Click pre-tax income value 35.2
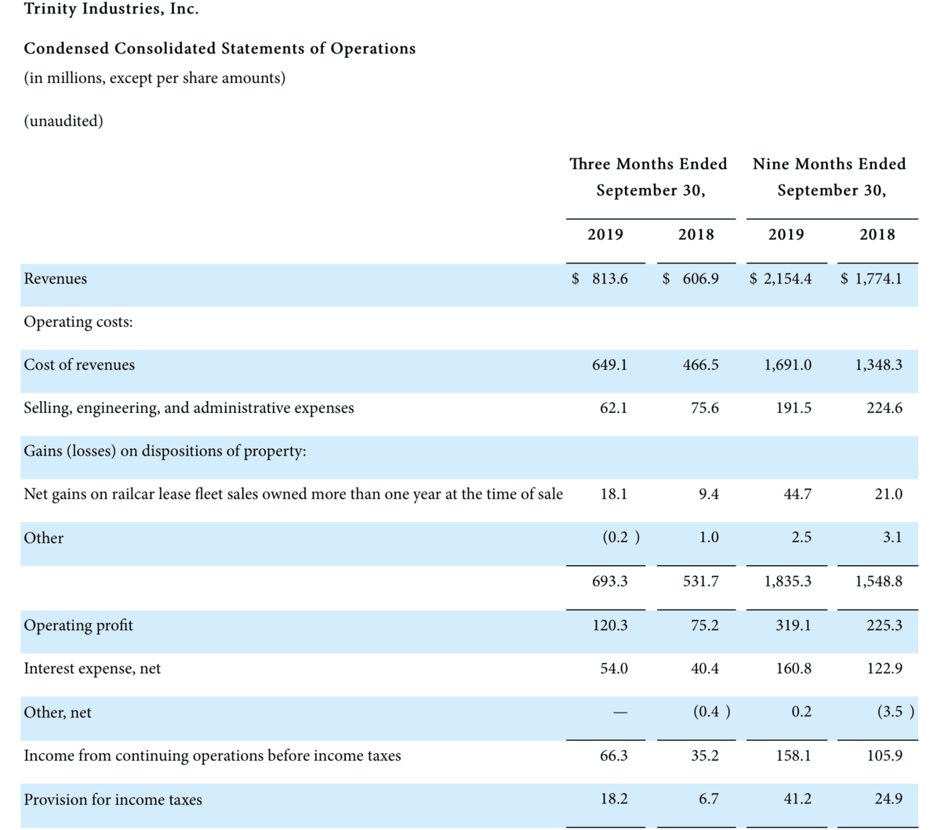 705,756
